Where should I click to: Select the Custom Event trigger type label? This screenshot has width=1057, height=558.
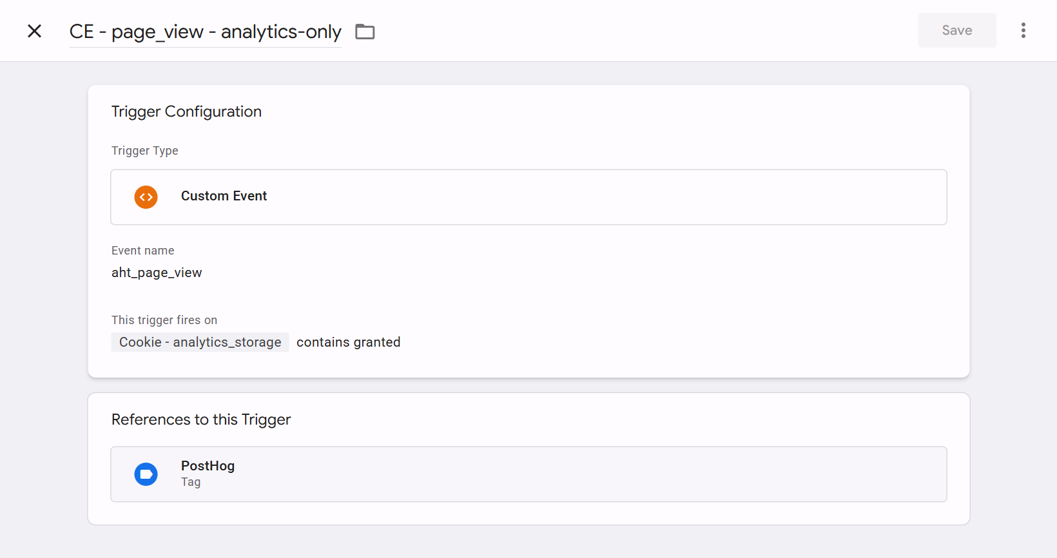224,196
